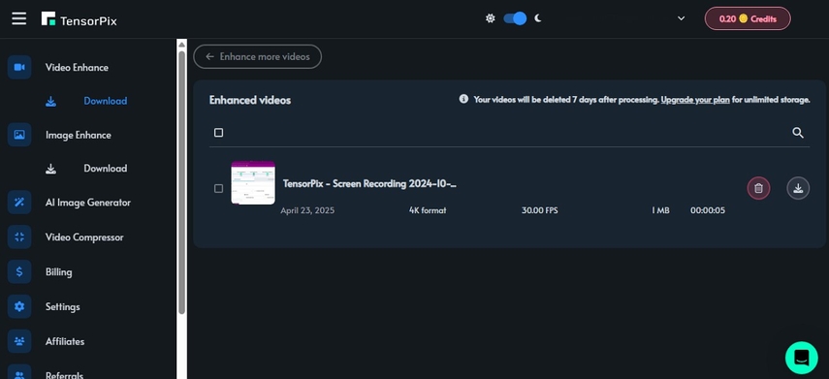Download the Screen Recording video
Screen dimensions: 829x379
798,188
